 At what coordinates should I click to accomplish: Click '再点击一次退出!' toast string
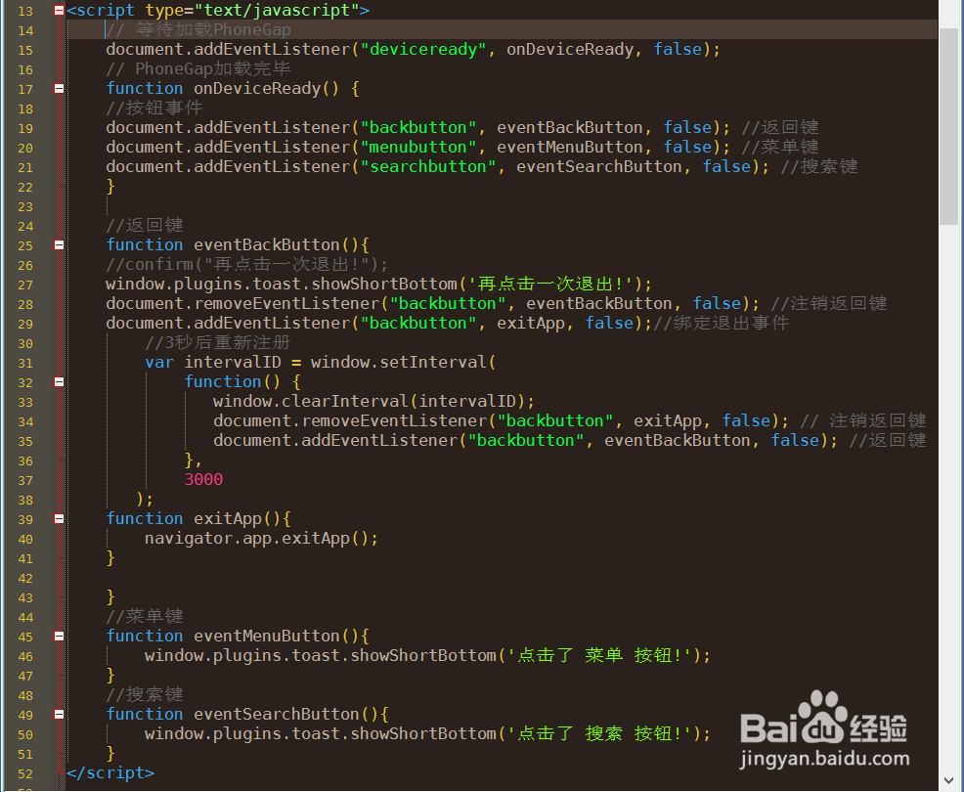(x=550, y=285)
